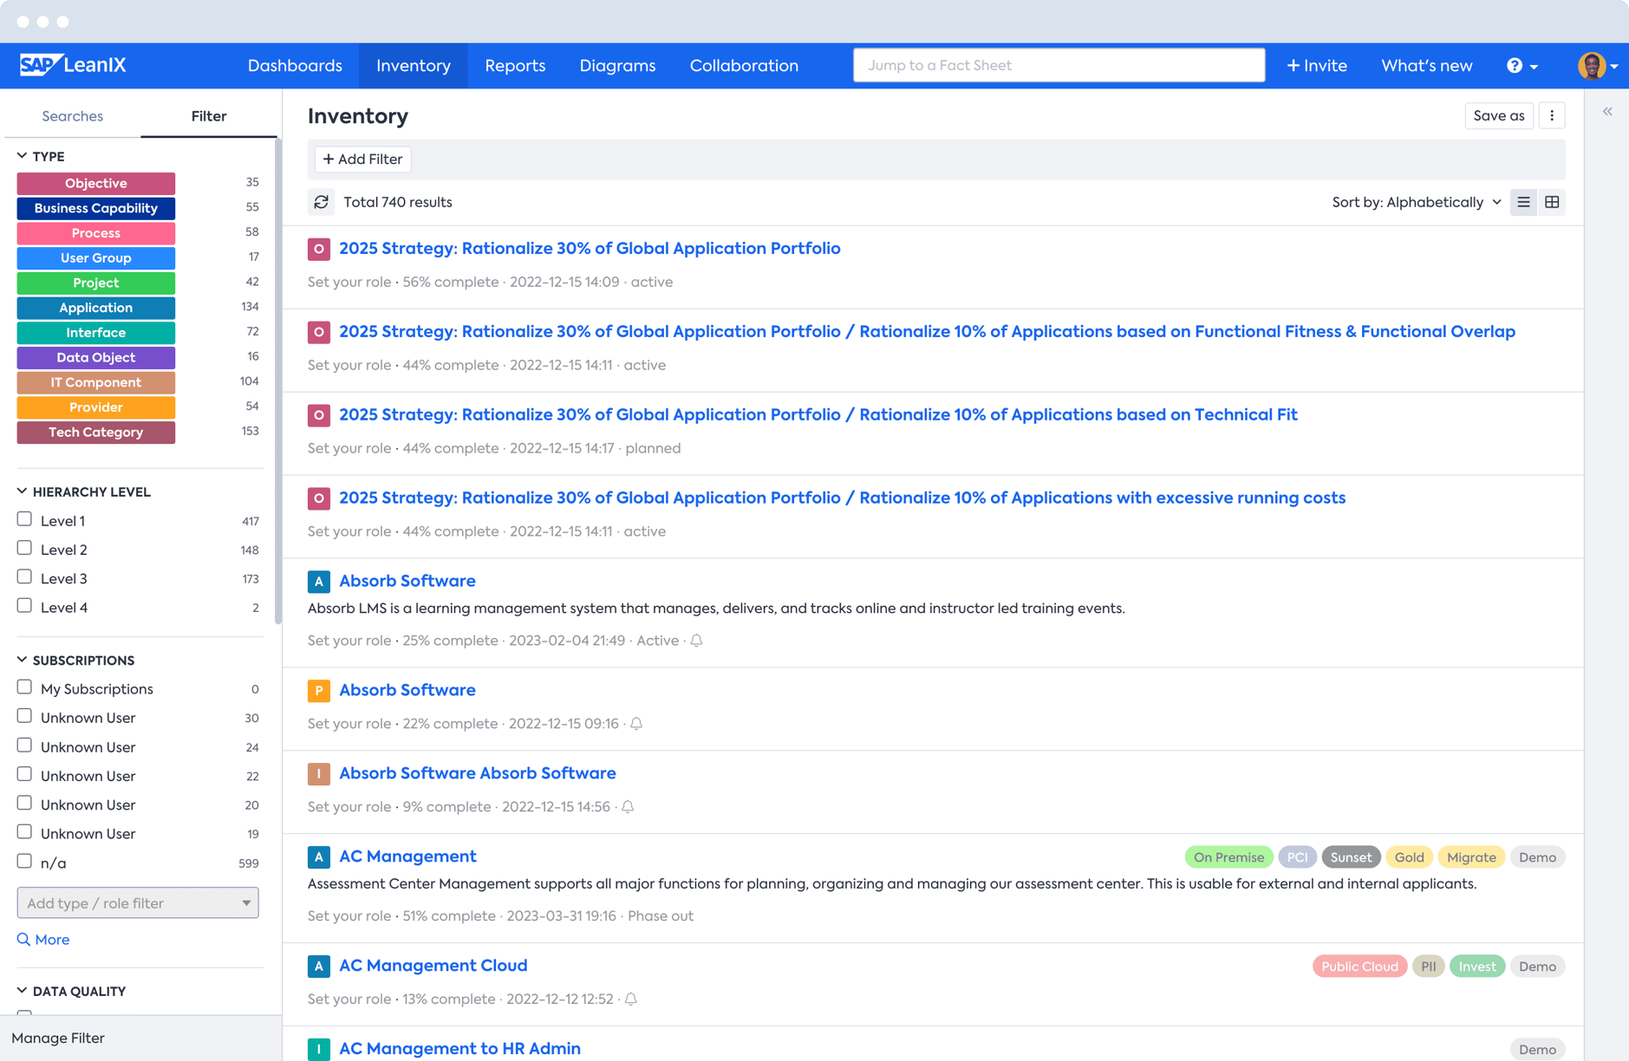The width and height of the screenshot is (1629, 1061).
Task: Switch to list view layout
Action: 1523,202
